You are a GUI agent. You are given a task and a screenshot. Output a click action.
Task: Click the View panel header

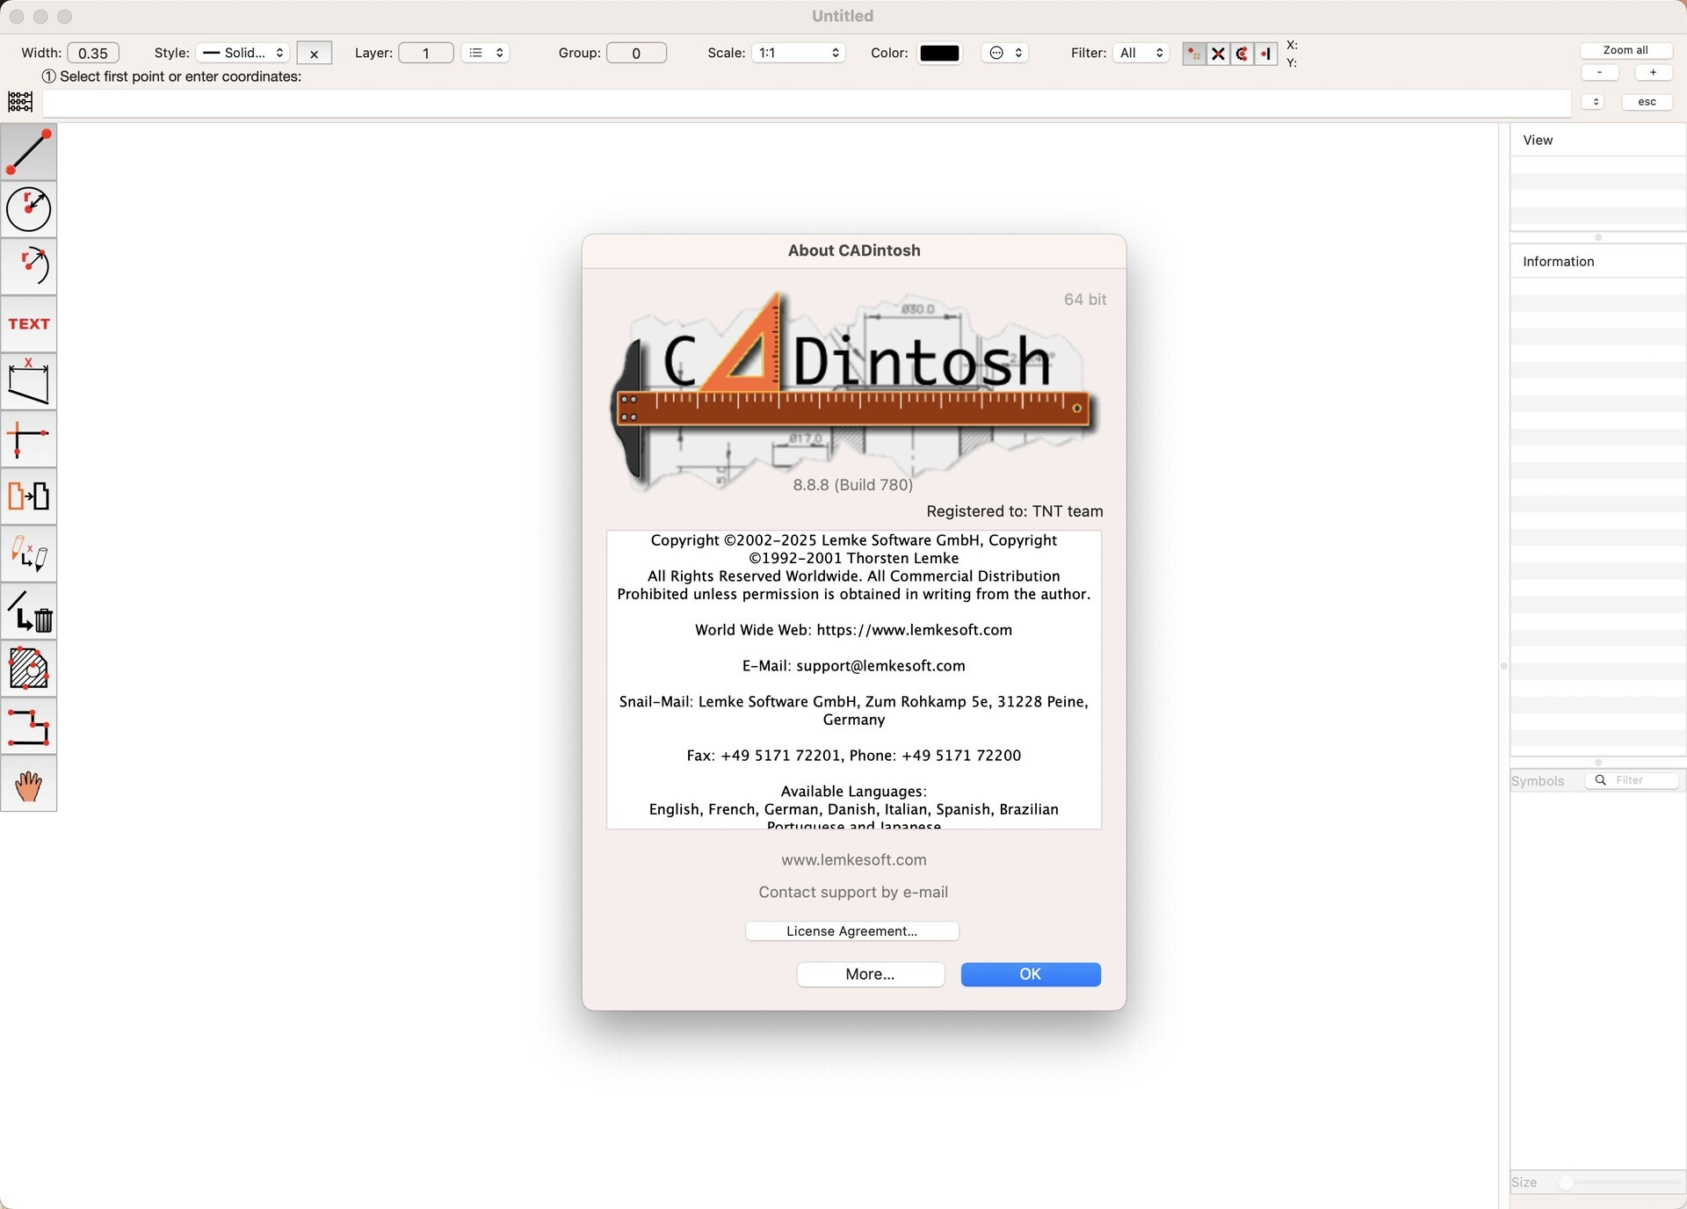pyautogui.click(x=1597, y=141)
